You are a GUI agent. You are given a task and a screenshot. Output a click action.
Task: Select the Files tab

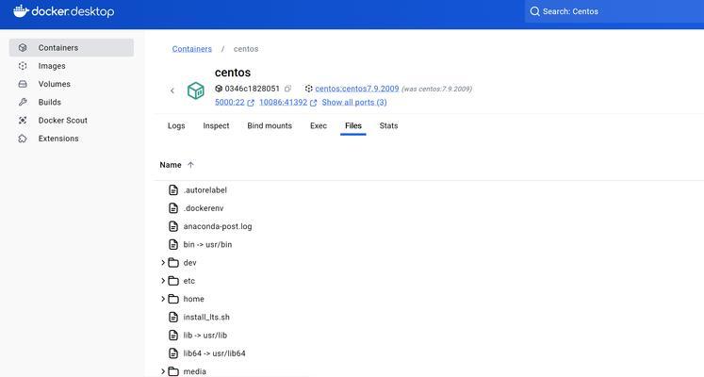(x=353, y=126)
